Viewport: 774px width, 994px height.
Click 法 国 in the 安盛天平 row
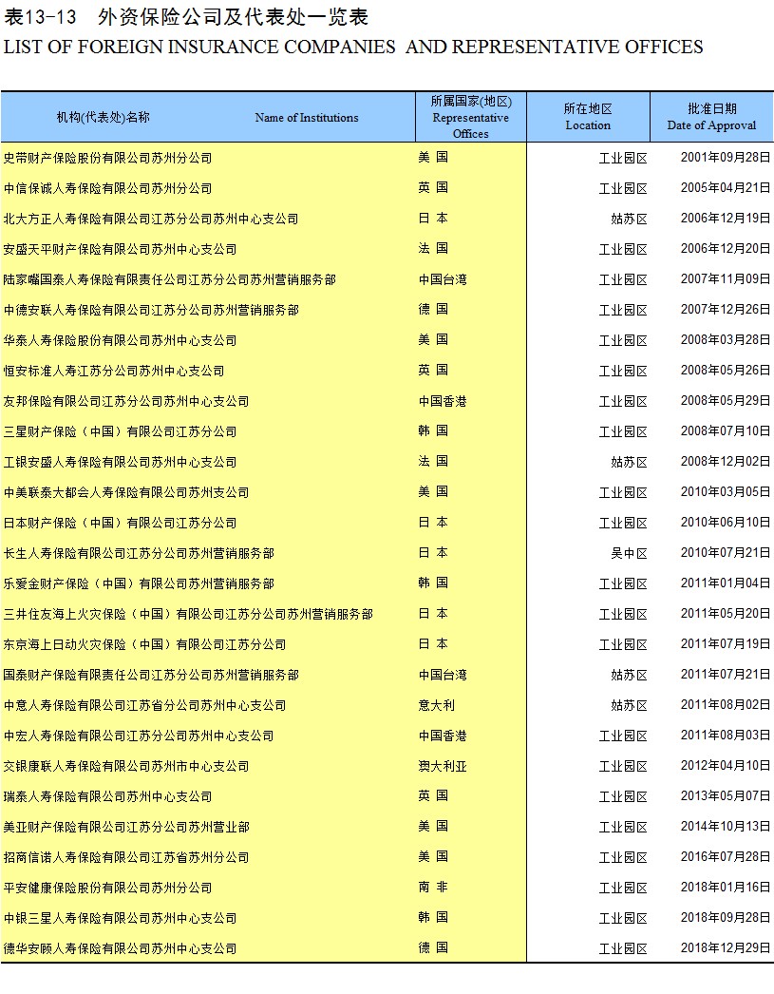(433, 249)
